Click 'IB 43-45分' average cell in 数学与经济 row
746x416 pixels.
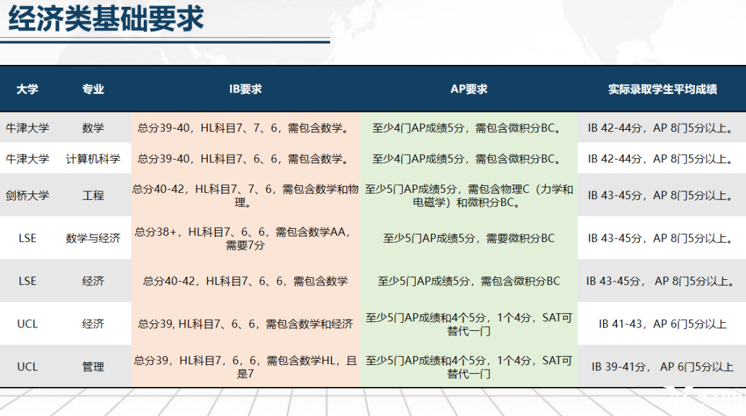pyautogui.click(x=662, y=238)
